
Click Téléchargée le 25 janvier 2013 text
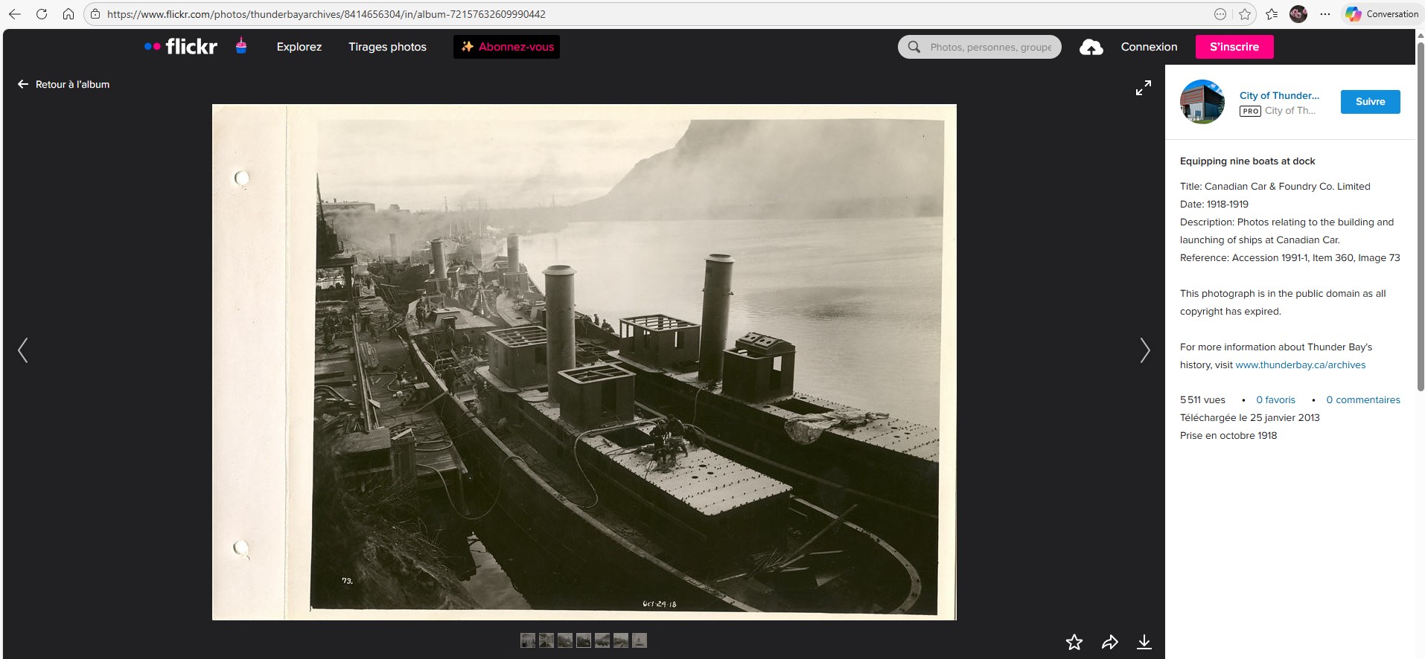(1249, 418)
